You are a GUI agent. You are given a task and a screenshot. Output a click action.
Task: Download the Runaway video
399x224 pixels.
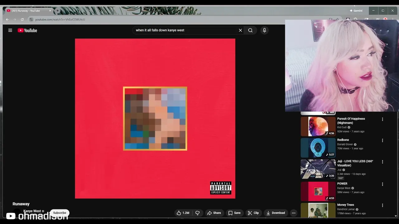[x=276, y=213]
